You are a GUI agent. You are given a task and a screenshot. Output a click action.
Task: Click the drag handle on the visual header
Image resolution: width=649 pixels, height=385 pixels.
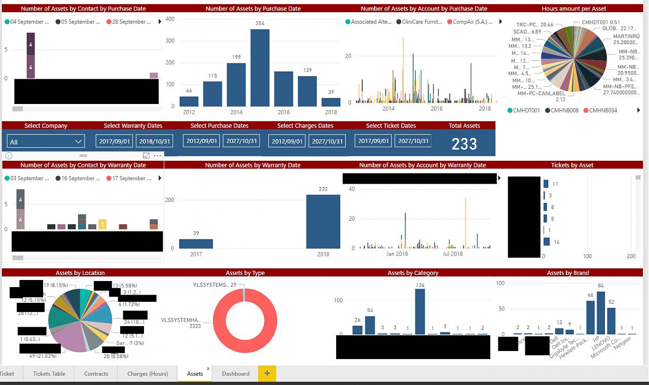click(x=83, y=156)
